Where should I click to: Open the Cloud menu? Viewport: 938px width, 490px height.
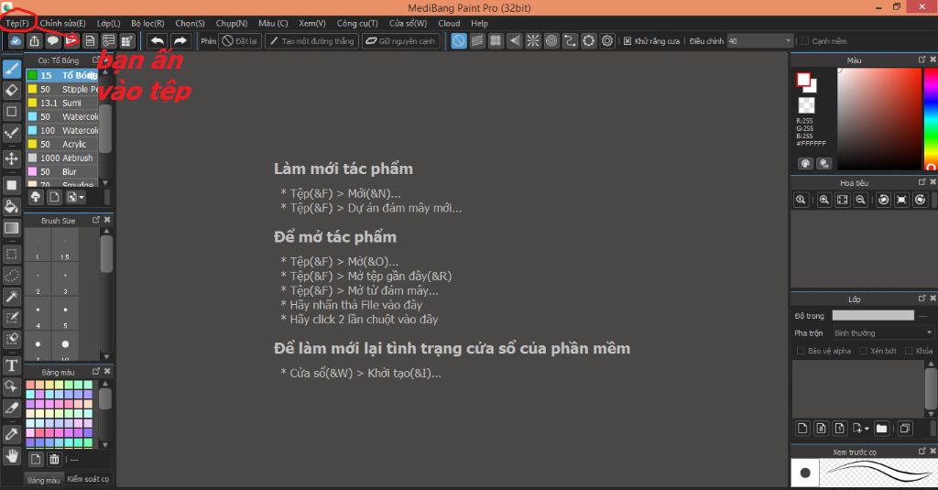[x=449, y=23]
